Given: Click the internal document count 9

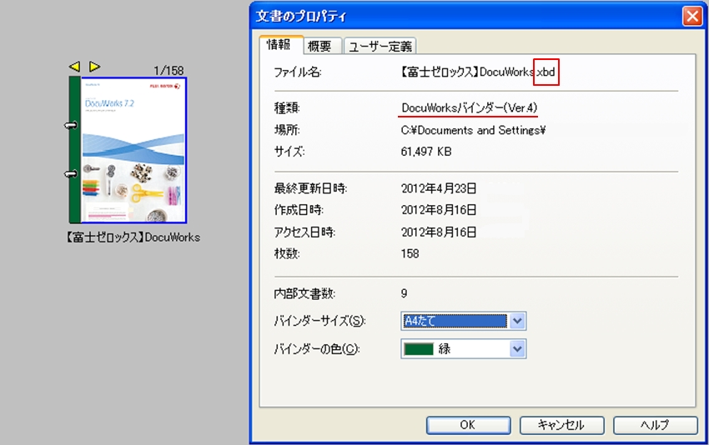Looking at the screenshot, I should click(404, 293).
